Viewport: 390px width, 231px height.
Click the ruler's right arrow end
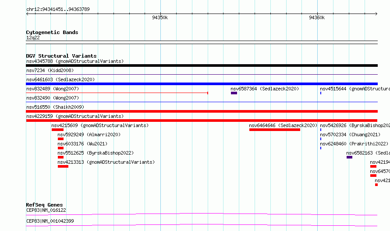pos(376,14)
